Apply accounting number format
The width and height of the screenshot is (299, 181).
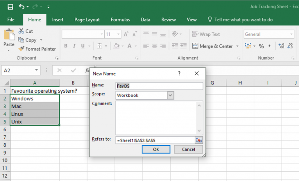248,46
